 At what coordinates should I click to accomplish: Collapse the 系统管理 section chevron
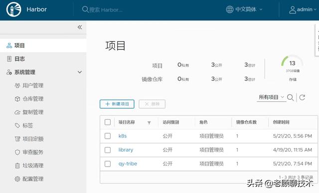tap(80, 72)
